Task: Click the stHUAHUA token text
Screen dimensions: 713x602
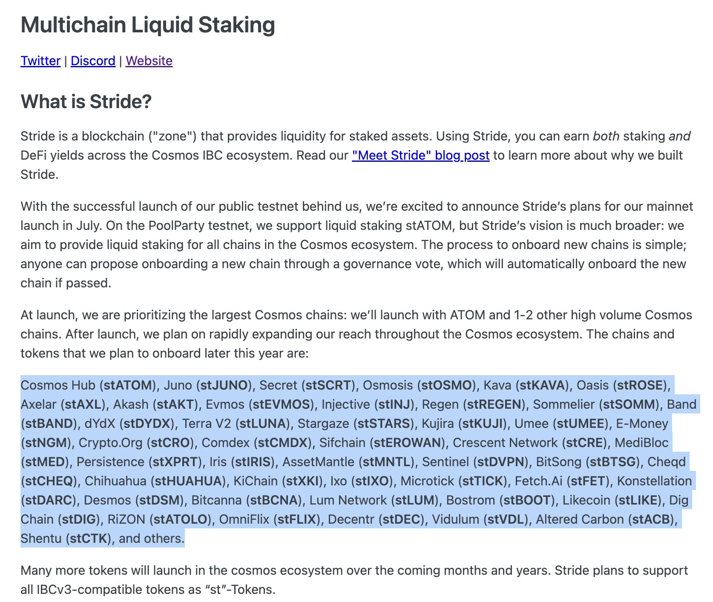Action: click(x=189, y=481)
